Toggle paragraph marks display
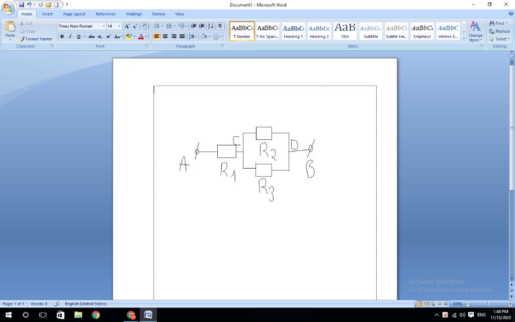 220,26
